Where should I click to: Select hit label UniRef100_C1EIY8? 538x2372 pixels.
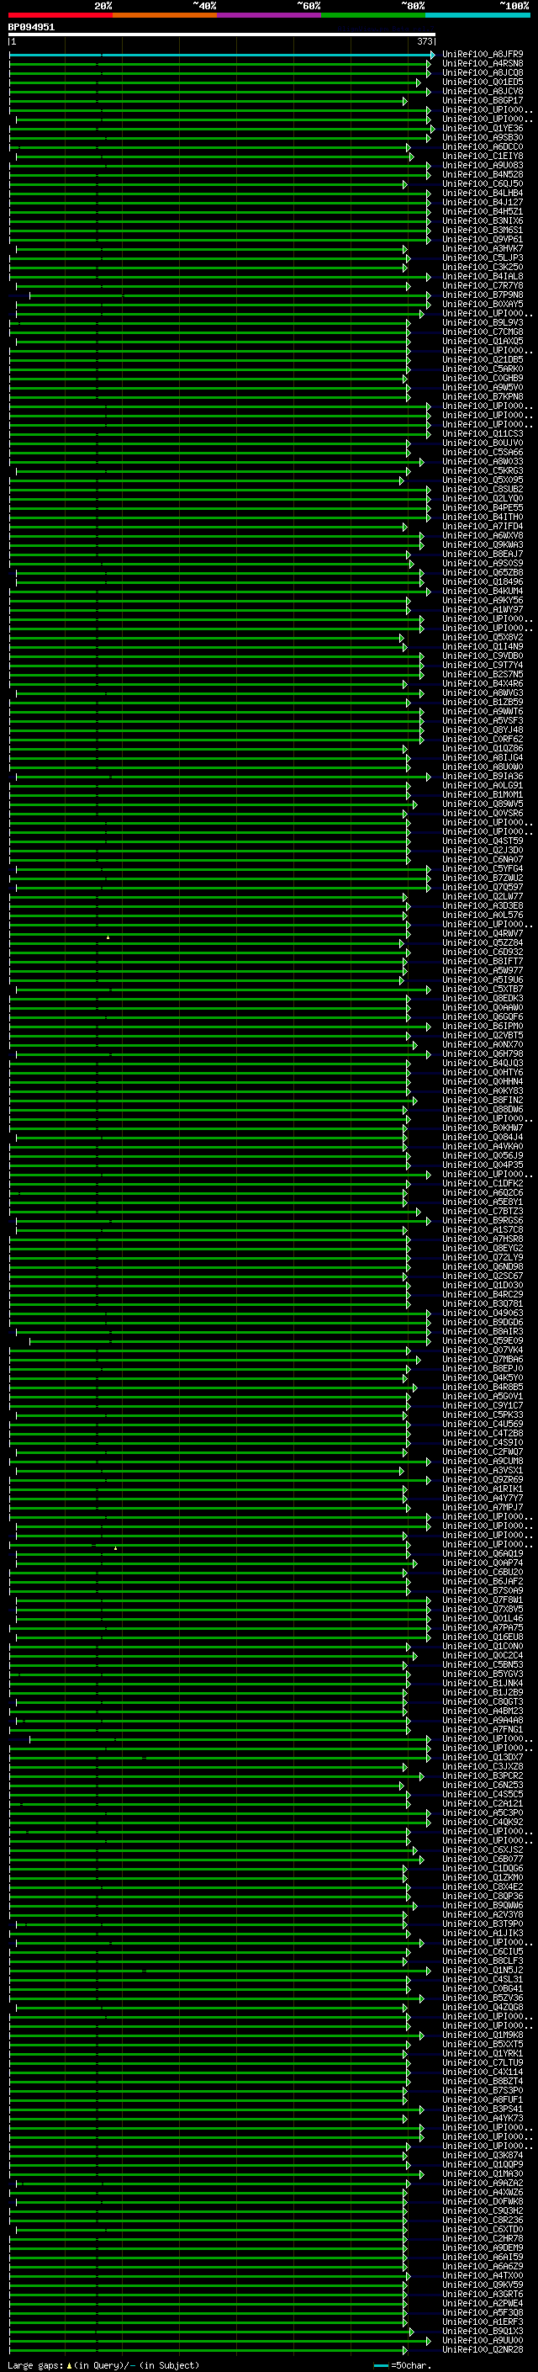[x=482, y=156]
